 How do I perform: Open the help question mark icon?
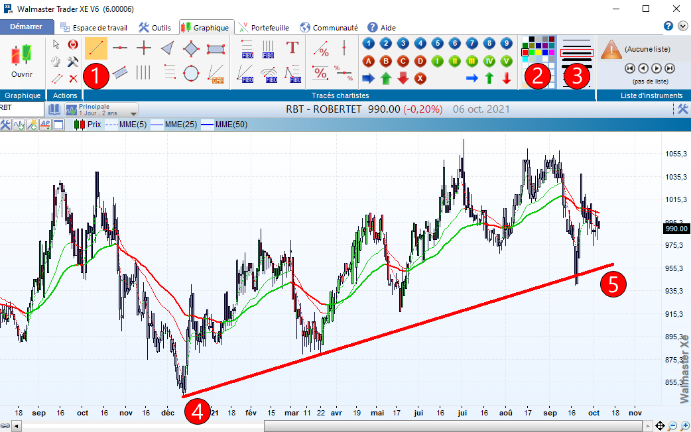coord(668,26)
